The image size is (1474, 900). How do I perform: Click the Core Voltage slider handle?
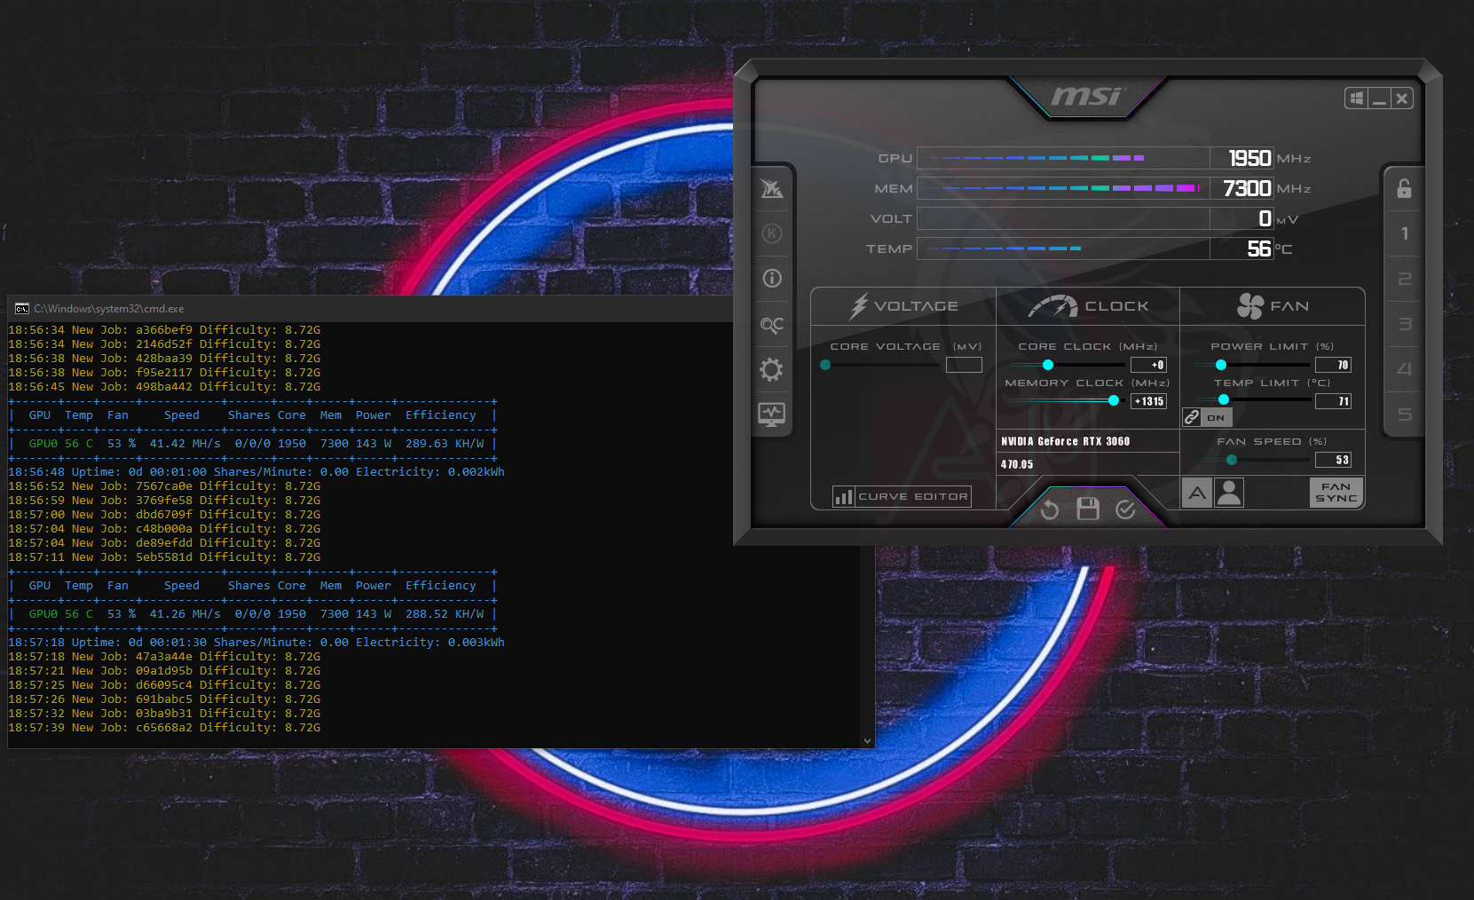[825, 365]
